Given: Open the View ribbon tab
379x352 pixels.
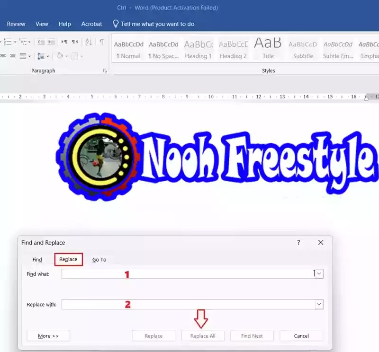Looking at the screenshot, I should click(42, 24).
